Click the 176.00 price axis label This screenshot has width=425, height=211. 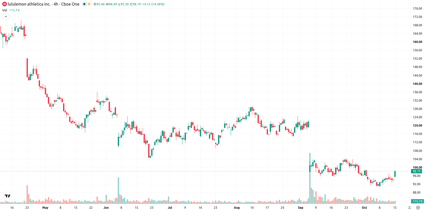coord(417,9)
